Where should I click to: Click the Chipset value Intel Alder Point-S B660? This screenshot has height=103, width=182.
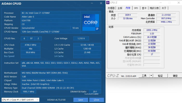(x=61, y=80)
